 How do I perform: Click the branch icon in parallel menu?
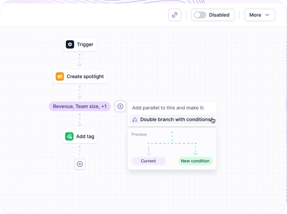click(135, 120)
